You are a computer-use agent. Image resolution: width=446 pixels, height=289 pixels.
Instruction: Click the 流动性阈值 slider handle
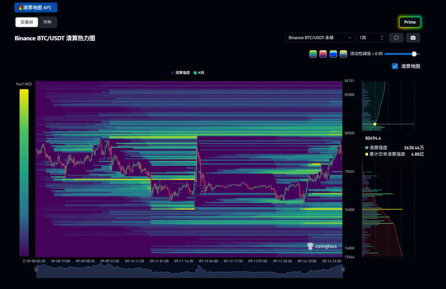tap(414, 54)
